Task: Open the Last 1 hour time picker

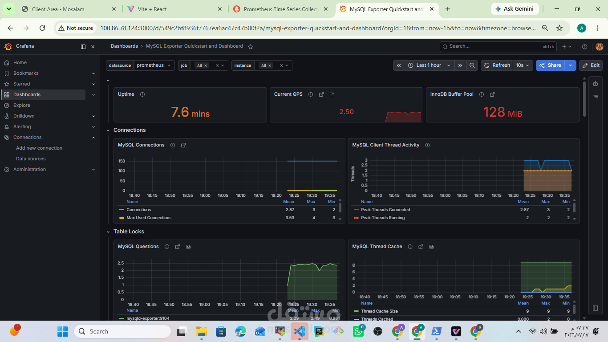Action: (430, 65)
